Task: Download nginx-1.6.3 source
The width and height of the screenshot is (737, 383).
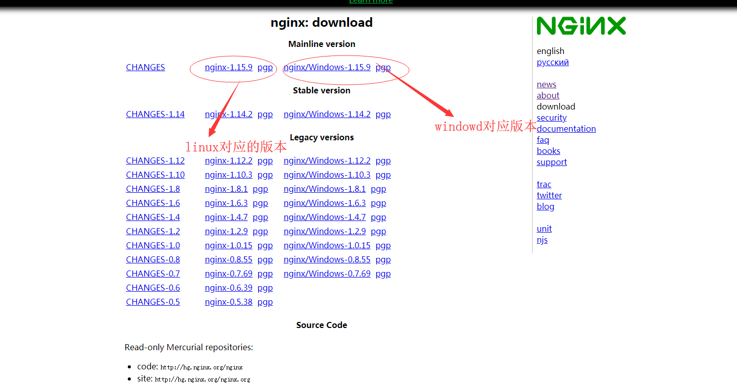Action: [x=226, y=203]
